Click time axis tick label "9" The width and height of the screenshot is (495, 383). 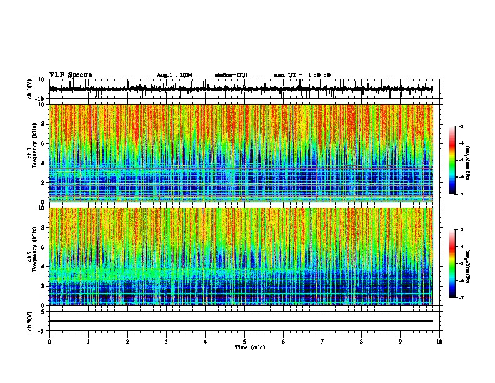point(401,342)
